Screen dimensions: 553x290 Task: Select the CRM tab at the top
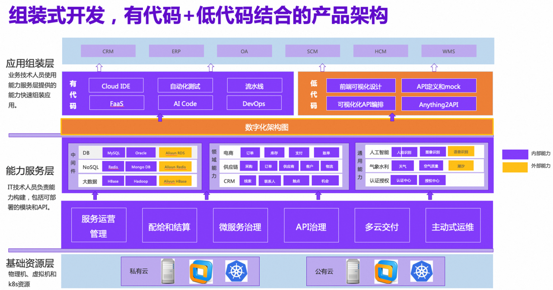click(x=108, y=51)
